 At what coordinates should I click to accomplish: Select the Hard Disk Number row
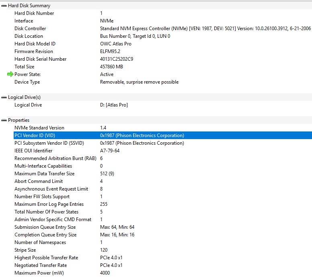pyautogui.click(x=163, y=13)
